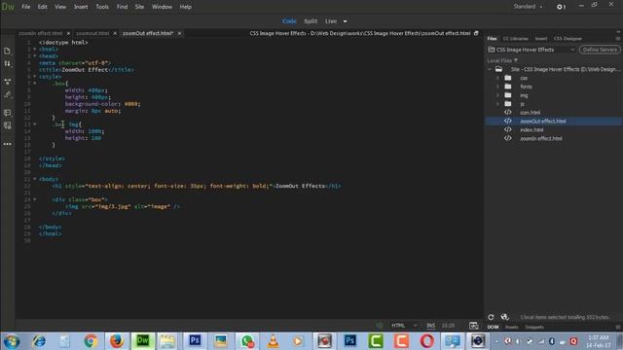Click the Apply Comment icon in left toolbar
Viewport: 623px width, 350px height.
[x=7, y=113]
